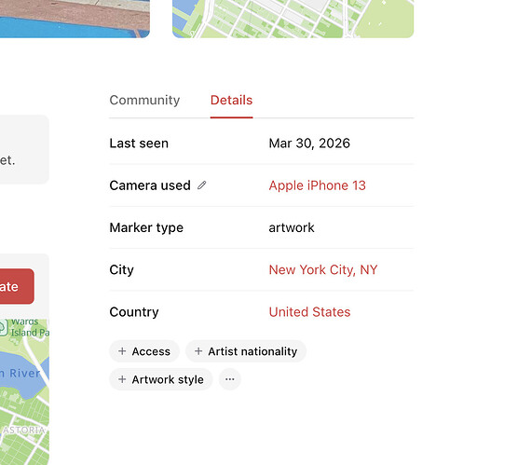531x465 pixels.
Task: Show more tag options with ellipsis button
Action: pos(230,379)
